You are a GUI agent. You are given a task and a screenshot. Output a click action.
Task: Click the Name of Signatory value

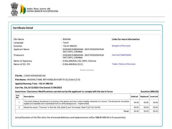point(80,61)
